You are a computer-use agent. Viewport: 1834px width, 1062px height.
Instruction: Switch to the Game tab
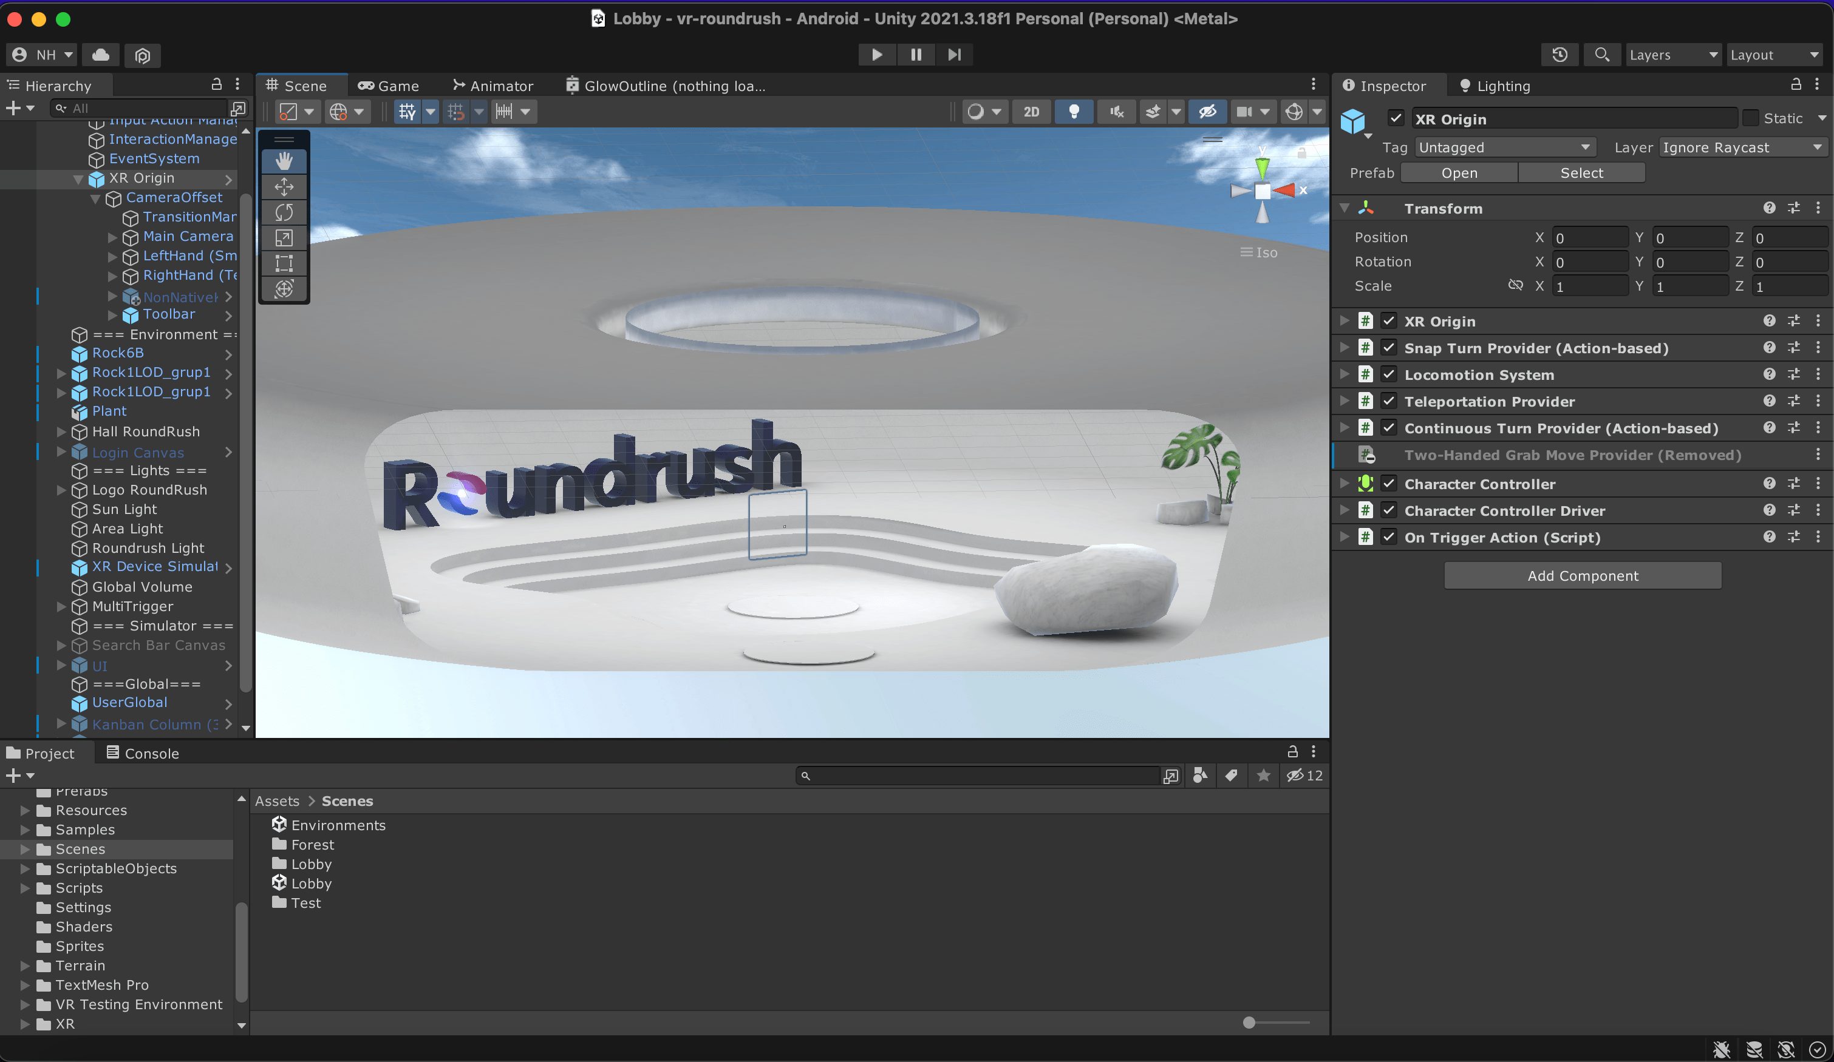[389, 86]
